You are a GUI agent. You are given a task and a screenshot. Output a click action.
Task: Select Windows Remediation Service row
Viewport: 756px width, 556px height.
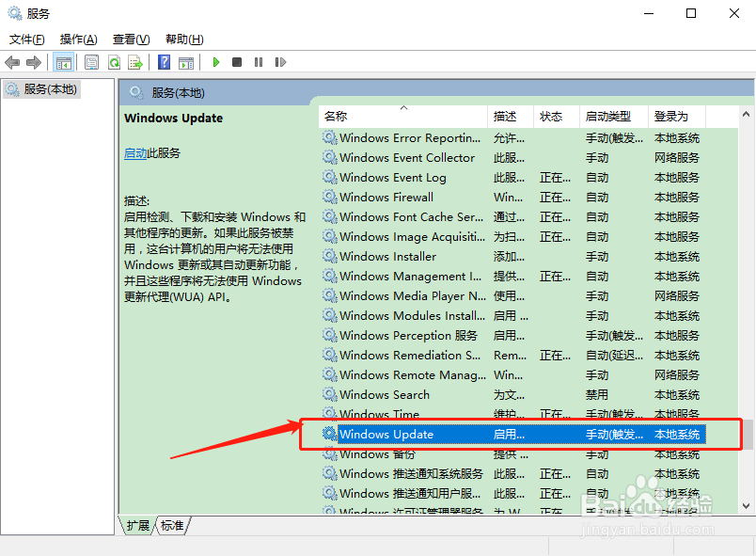[513, 356]
